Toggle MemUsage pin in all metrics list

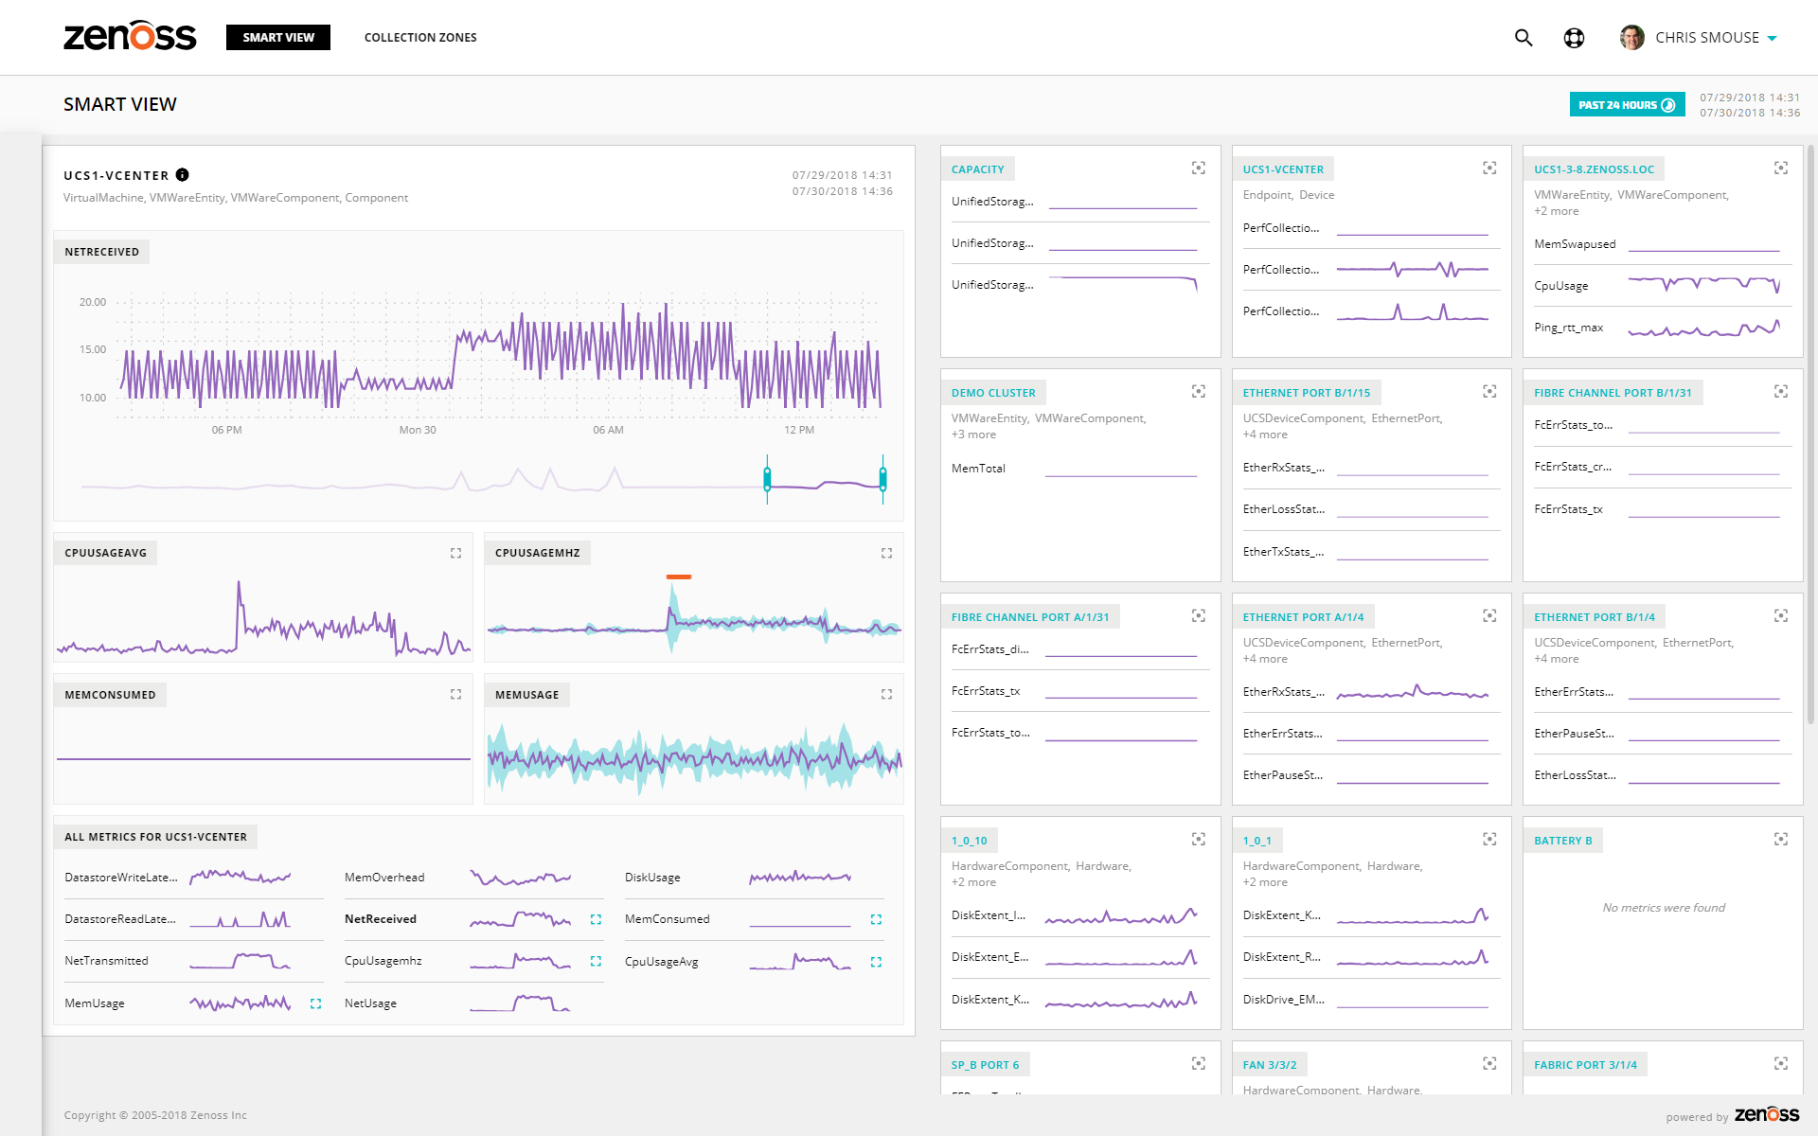click(315, 1003)
